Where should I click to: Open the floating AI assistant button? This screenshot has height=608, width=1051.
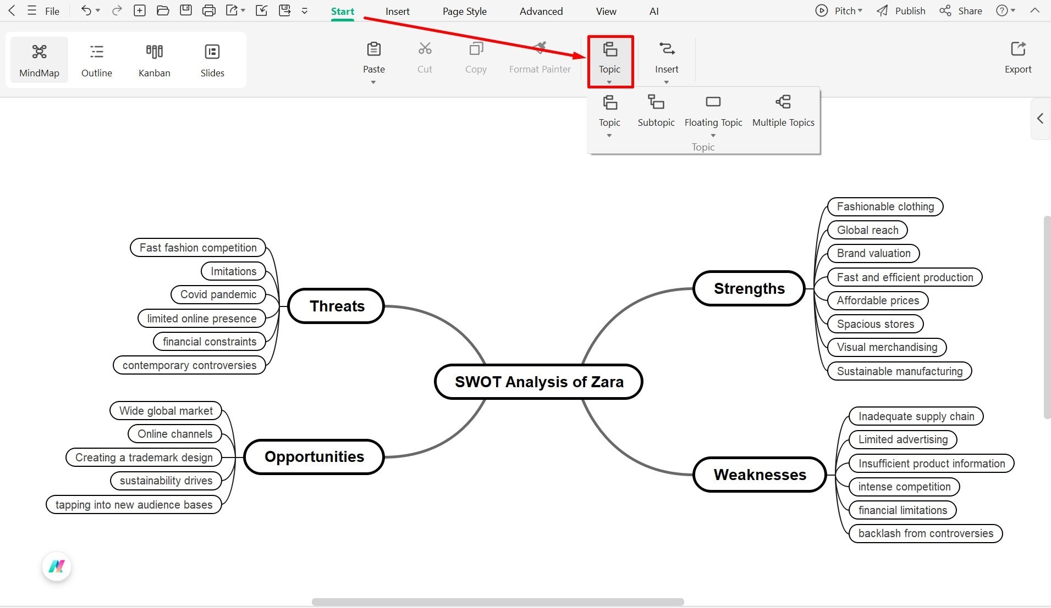click(57, 566)
